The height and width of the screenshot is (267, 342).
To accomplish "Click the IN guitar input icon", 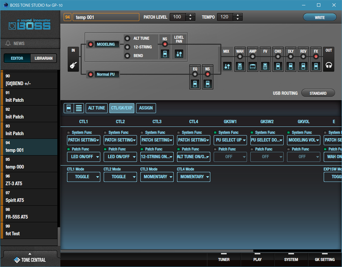I will pos(73,65).
